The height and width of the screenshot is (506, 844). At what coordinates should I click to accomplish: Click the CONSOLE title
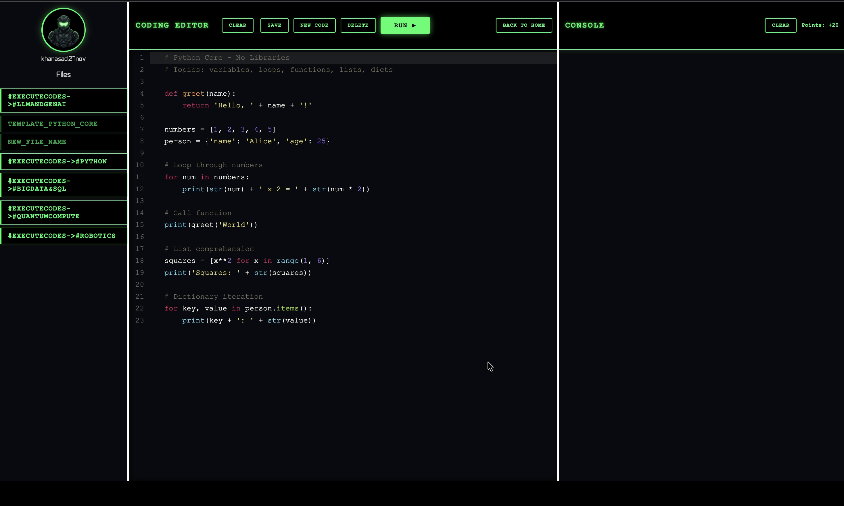[584, 25]
